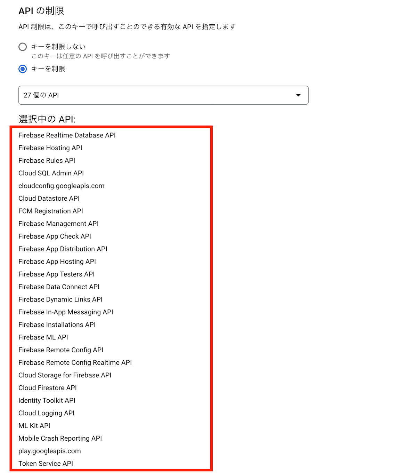Viewport: 417px width, 473px height.
Task: Click the API restriction description text beginning "API 制限は"
Action: [127, 27]
